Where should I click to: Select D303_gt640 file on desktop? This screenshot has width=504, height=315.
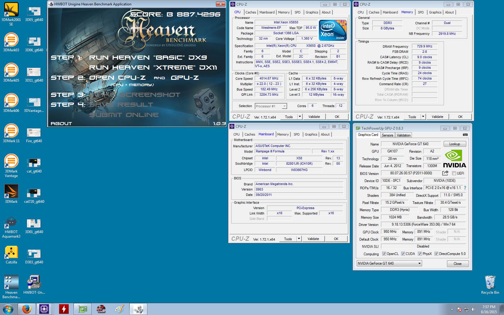tap(34, 256)
